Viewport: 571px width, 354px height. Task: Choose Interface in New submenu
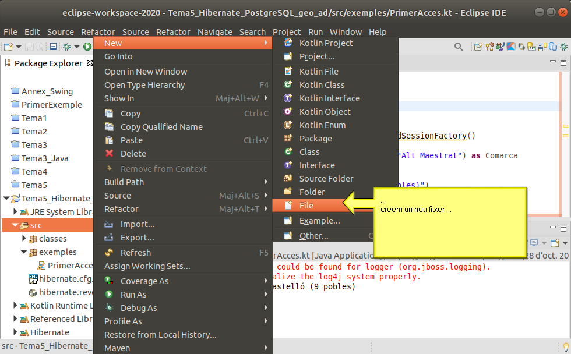point(335,165)
